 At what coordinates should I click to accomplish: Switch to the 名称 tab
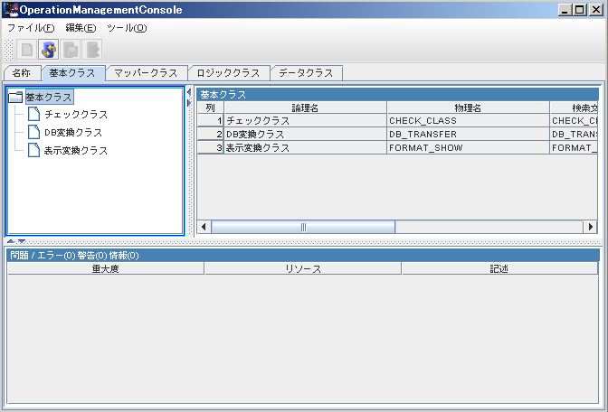point(22,73)
